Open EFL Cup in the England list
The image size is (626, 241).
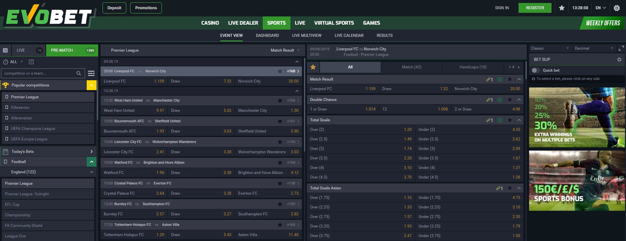tap(48, 205)
